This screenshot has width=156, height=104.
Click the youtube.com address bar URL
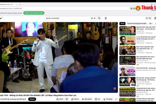pos(11,9)
